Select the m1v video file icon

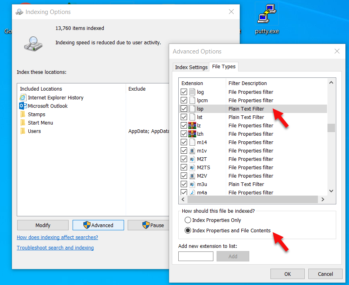192,151
